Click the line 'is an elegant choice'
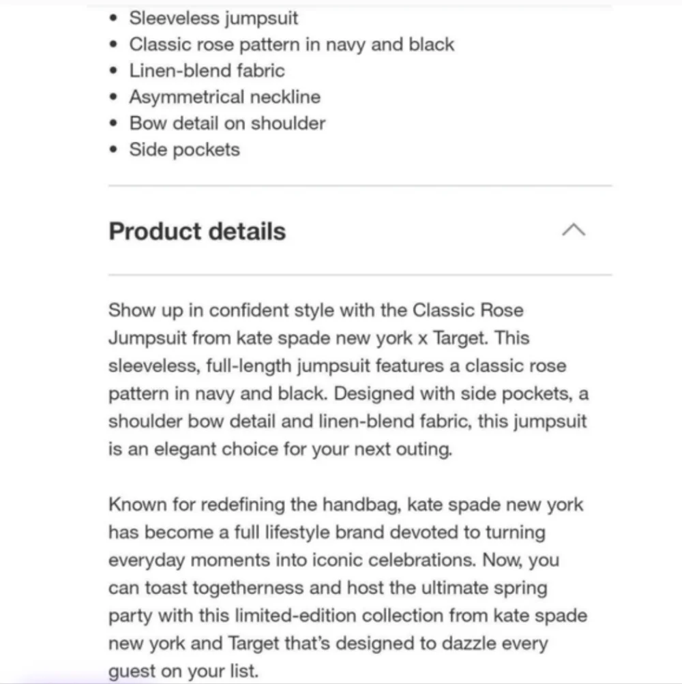 coord(280,449)
